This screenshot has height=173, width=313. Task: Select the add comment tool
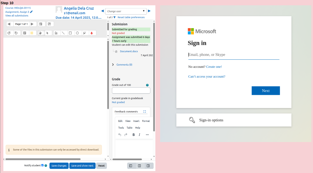point(25,33)
